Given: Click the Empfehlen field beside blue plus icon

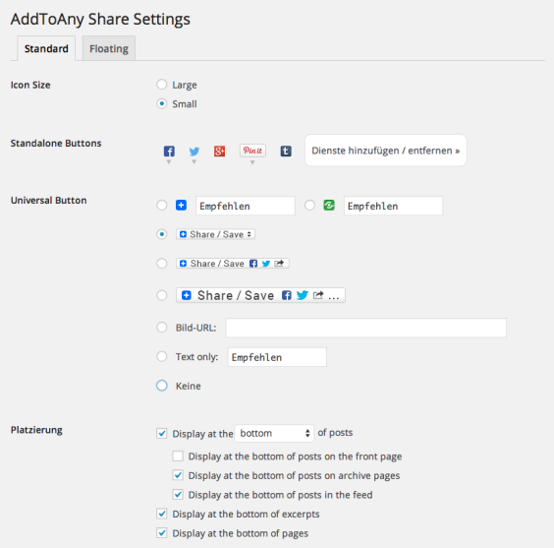Looking at the screenshot, I should pyautogui.click(x=246, y=206).
